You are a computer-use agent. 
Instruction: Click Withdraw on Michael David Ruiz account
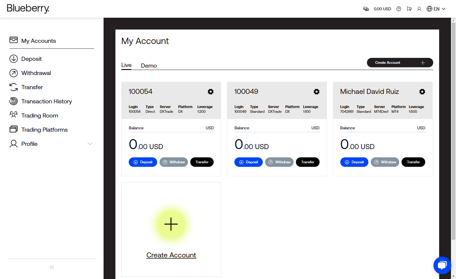pyautogui.click(x=385, y=162)
